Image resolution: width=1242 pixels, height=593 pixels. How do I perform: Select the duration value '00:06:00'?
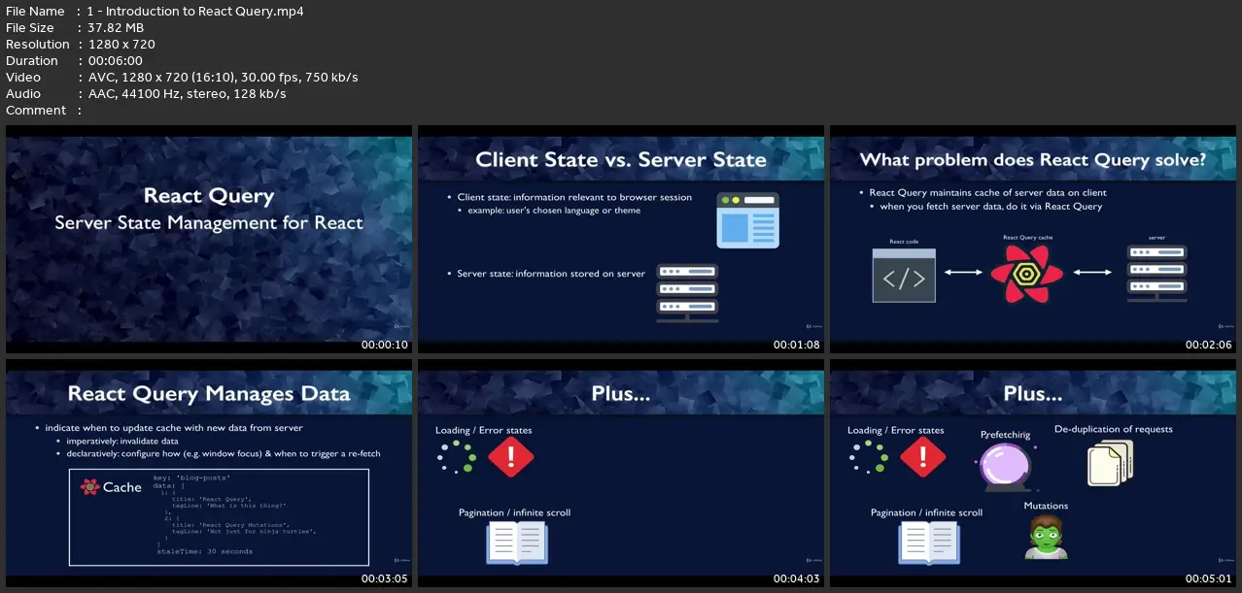pos(115,61)
